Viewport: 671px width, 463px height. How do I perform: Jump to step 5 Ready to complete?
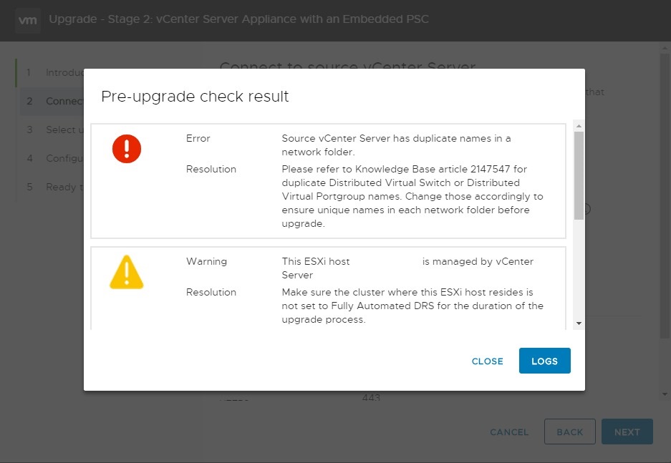coord(50,187)
